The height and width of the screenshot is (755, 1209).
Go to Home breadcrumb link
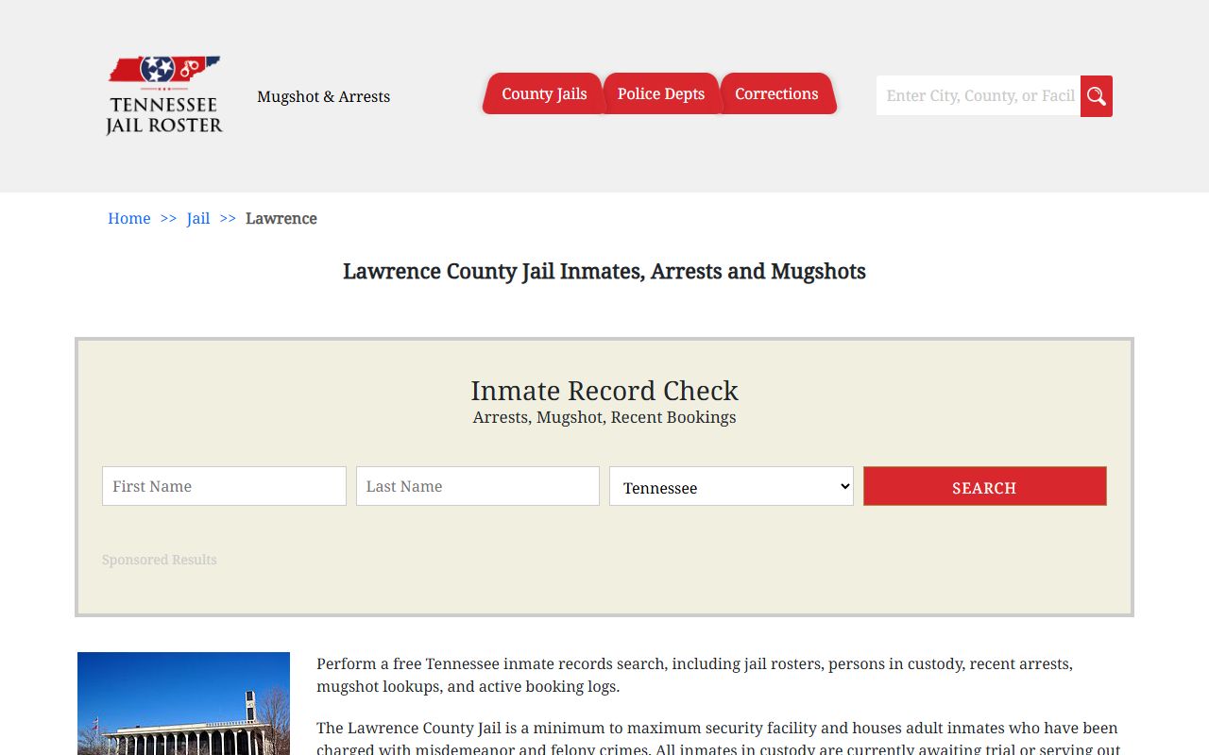(129, 218)
